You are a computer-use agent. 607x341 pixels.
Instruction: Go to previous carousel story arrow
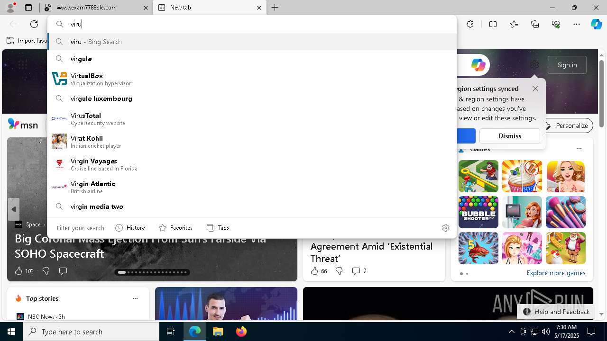[x=14, y=209]
